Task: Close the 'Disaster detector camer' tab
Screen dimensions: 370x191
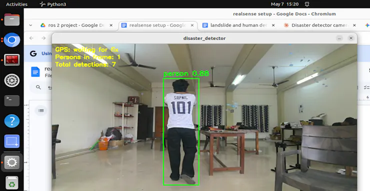Action: pyautogui.click(x=354, y=25)
